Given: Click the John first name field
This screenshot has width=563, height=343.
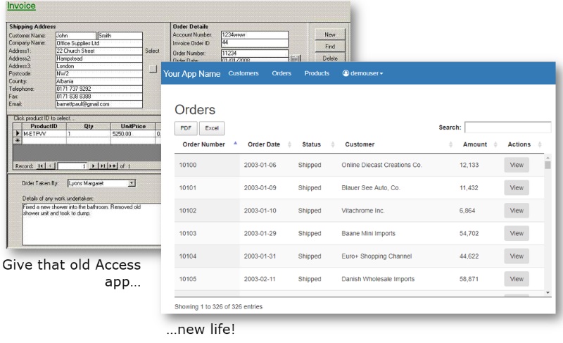Looking at the screenshot, I should (x=76, y=35).
